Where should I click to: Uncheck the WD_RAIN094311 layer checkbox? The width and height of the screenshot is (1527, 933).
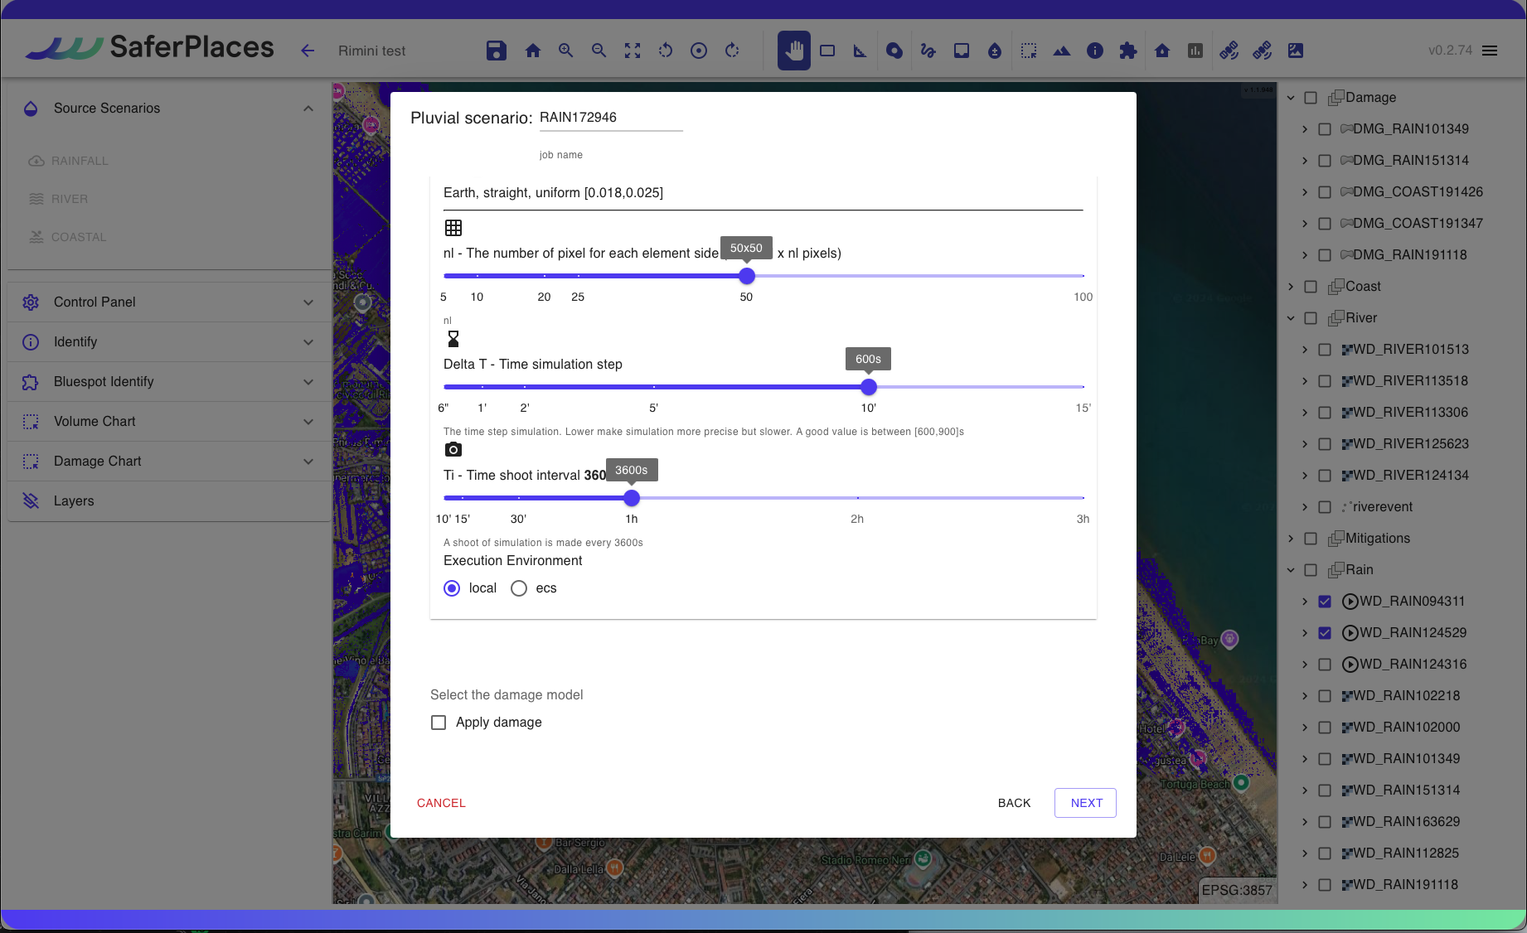(1325, 602)
